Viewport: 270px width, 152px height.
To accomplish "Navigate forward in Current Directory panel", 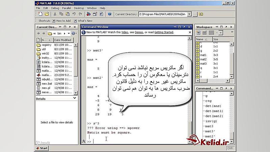I will [x=44, y=33].
